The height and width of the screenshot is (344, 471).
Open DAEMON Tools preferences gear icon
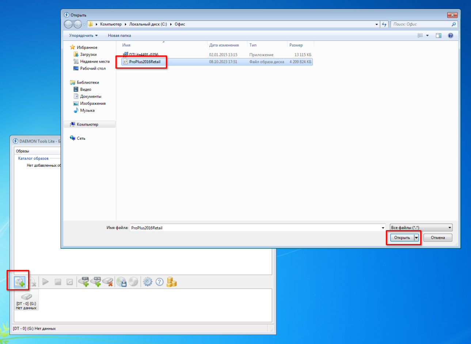[147, 282]
